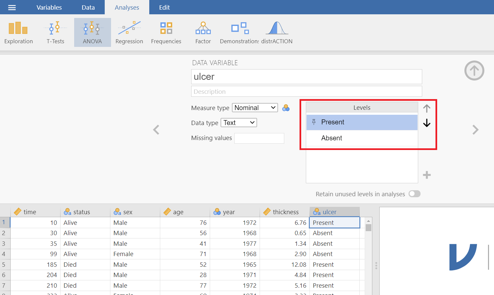Go to next variable with right chevron
The height and width of the screenshot is (295, 494).
click(475, 130)
